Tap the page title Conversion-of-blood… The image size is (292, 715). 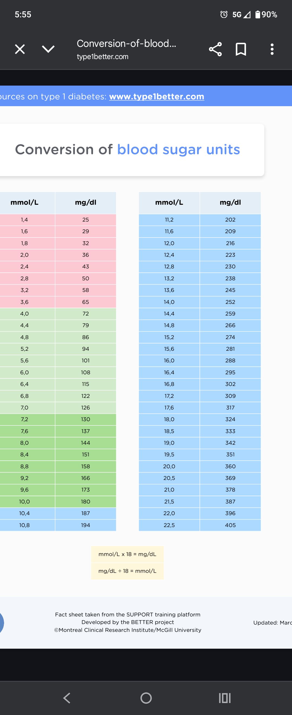(x=126, y=44)
